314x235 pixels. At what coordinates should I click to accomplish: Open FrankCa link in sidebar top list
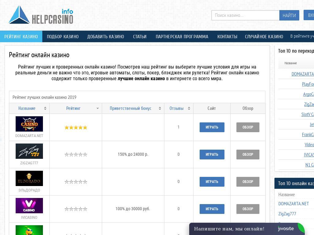(x=308, y=135)
